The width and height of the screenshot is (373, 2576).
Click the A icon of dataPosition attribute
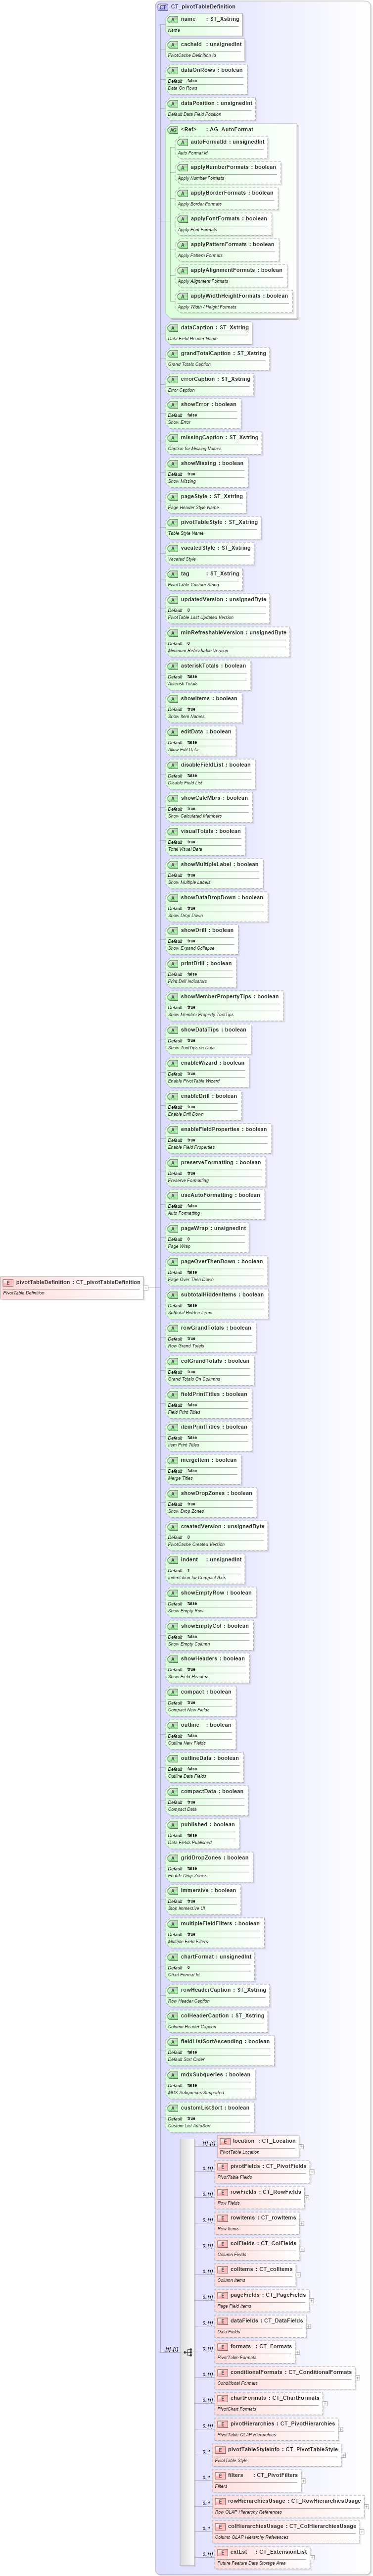[x=173, y=103]
